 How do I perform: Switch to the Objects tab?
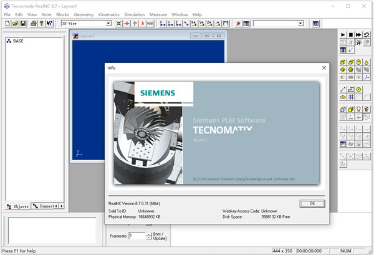17,206
